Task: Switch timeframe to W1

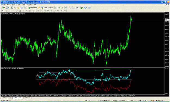Action: (x=61, y=11)
